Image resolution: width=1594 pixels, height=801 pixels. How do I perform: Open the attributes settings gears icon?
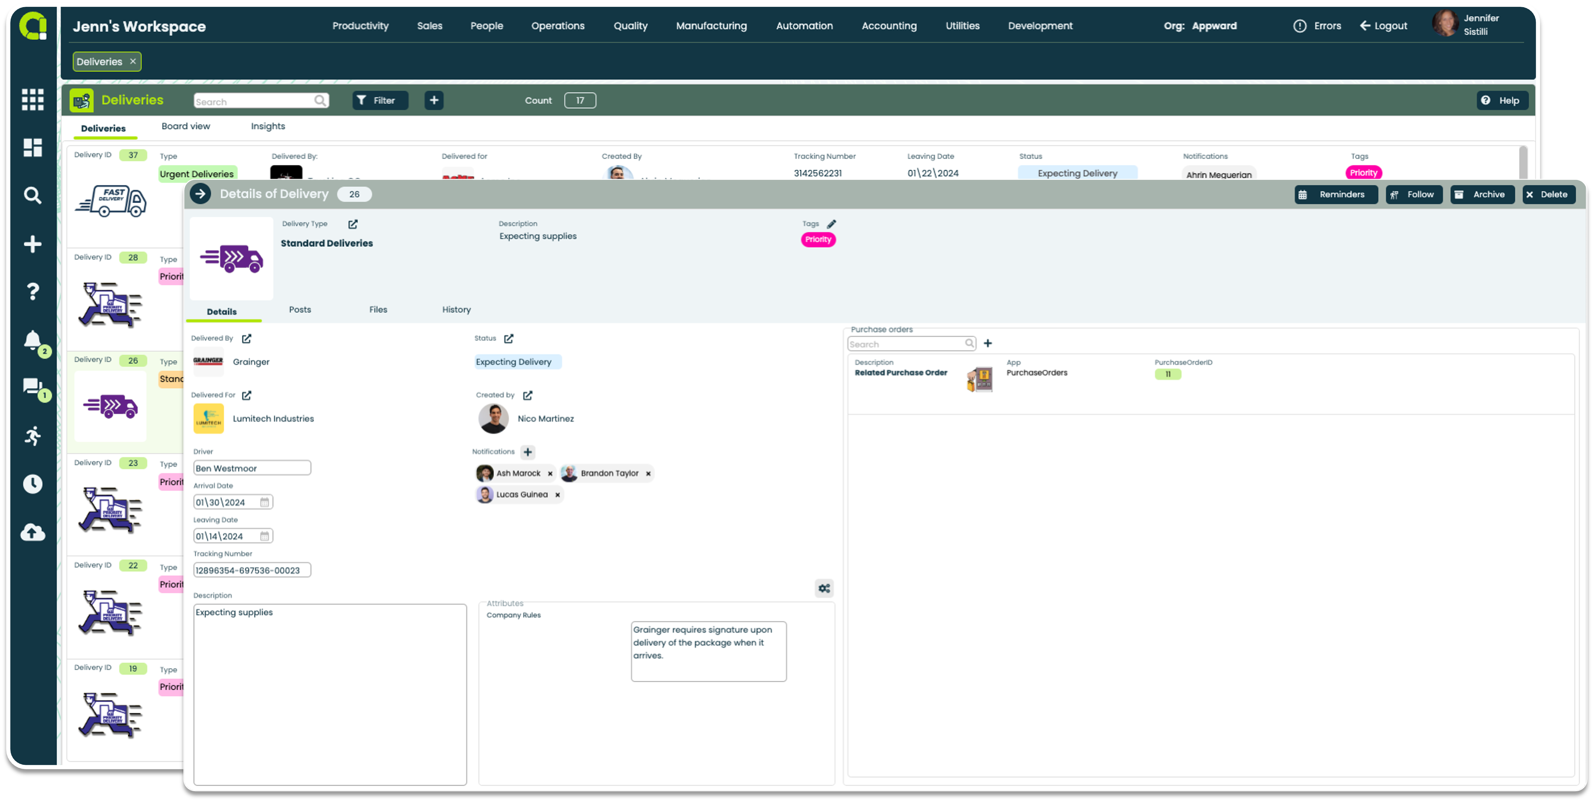click(x=824, y=588)
